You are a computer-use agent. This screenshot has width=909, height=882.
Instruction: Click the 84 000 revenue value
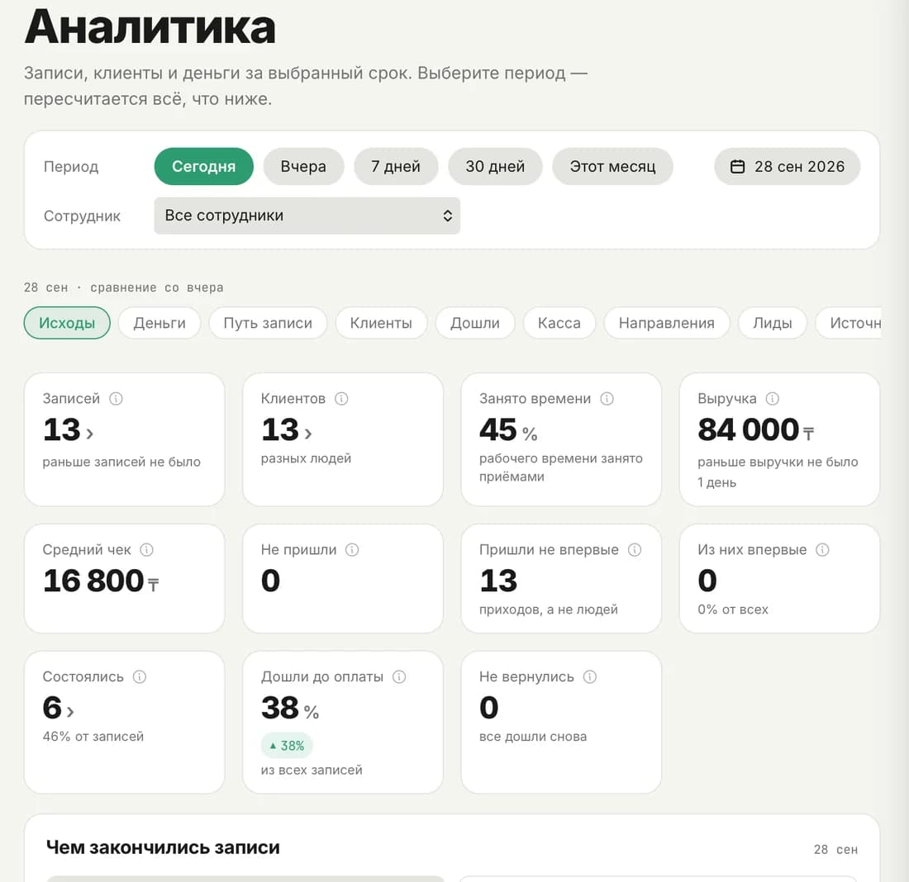[x=749, y=430]
